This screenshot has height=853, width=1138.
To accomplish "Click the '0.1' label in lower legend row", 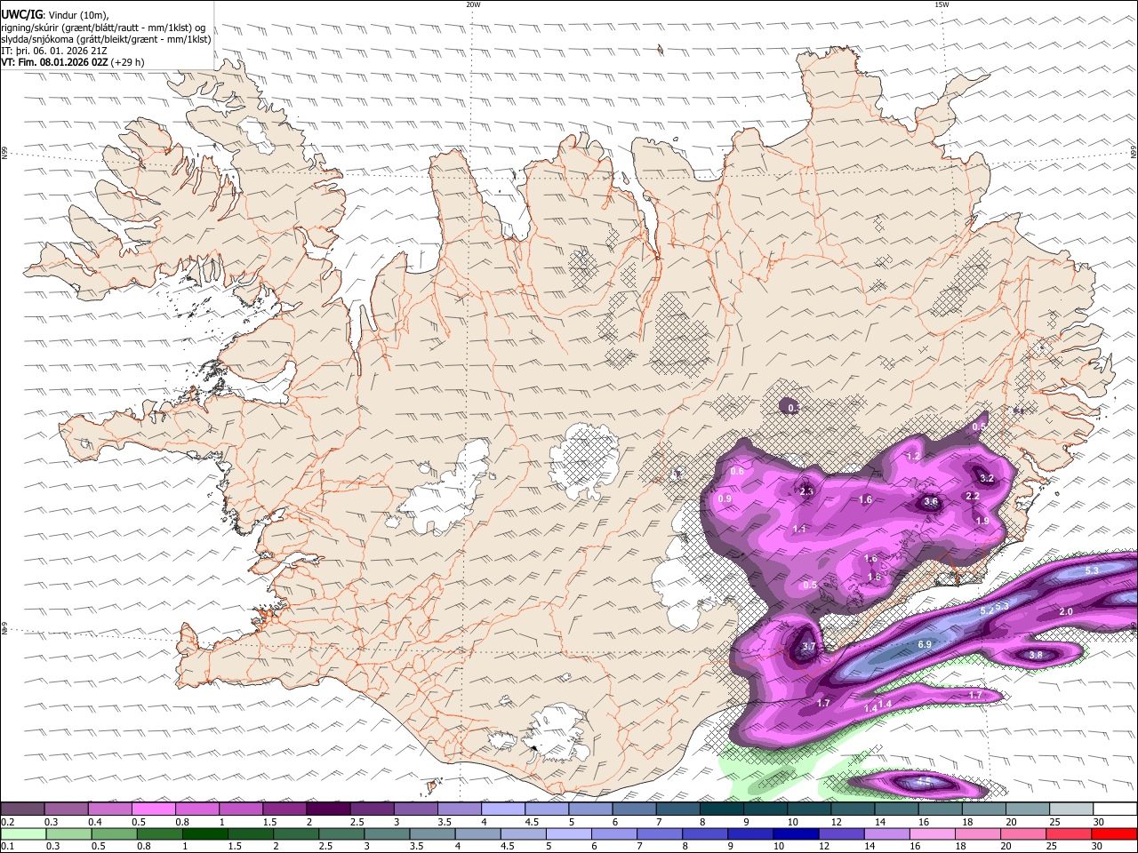I will coord(6,846).
